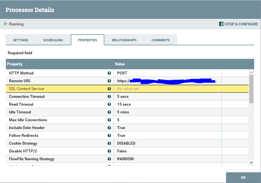Open the Comments tab

pos(160,40)
